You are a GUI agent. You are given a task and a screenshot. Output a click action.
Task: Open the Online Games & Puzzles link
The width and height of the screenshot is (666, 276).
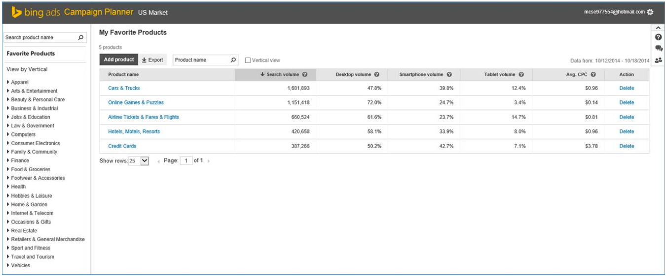click(136, 102)
